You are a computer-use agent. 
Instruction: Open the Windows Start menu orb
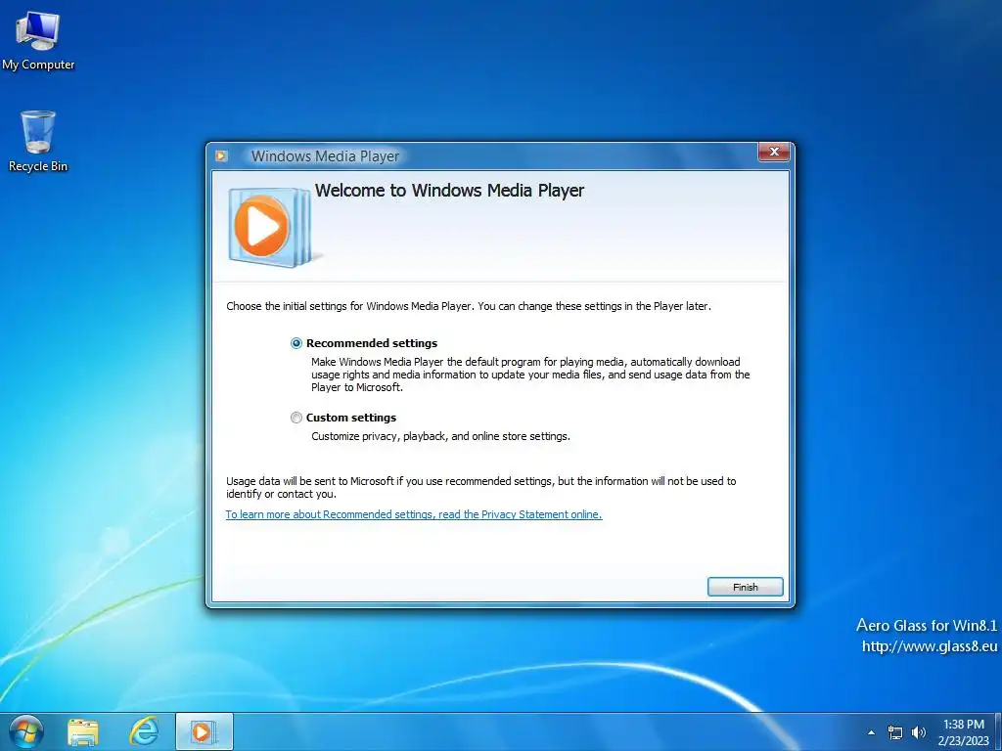[26, 731]
